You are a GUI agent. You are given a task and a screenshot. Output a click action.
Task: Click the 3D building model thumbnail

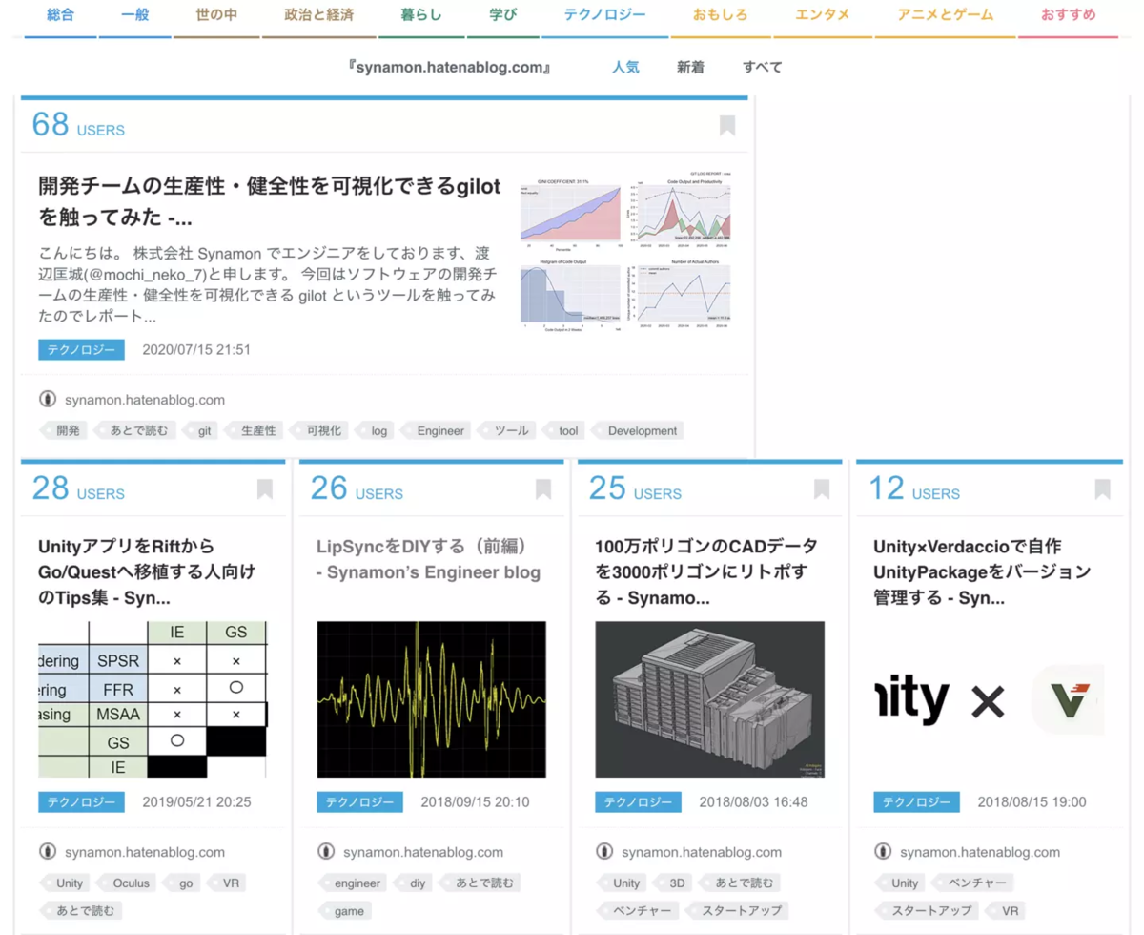click(x=710, y=699)
